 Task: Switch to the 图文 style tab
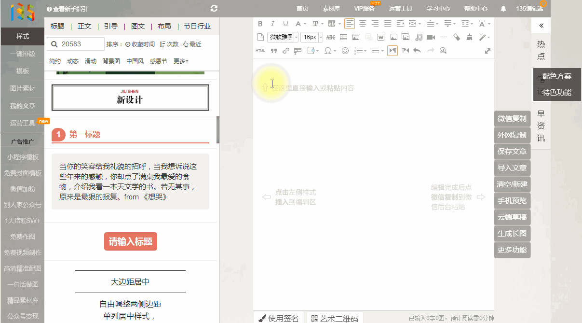[x=138, y=26]
